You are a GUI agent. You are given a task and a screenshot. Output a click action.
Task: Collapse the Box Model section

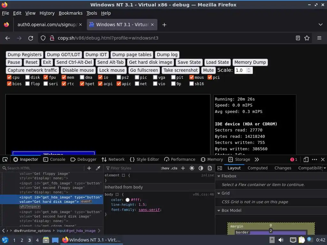(219, 211)
